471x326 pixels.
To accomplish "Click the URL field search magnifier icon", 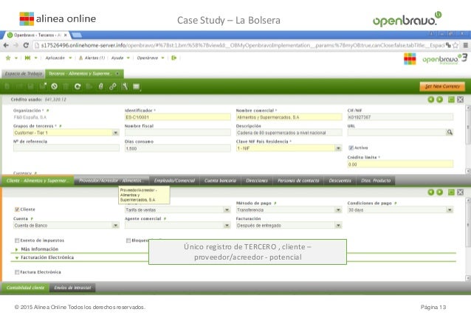I will pyautogui.click(x=450, y=132).
